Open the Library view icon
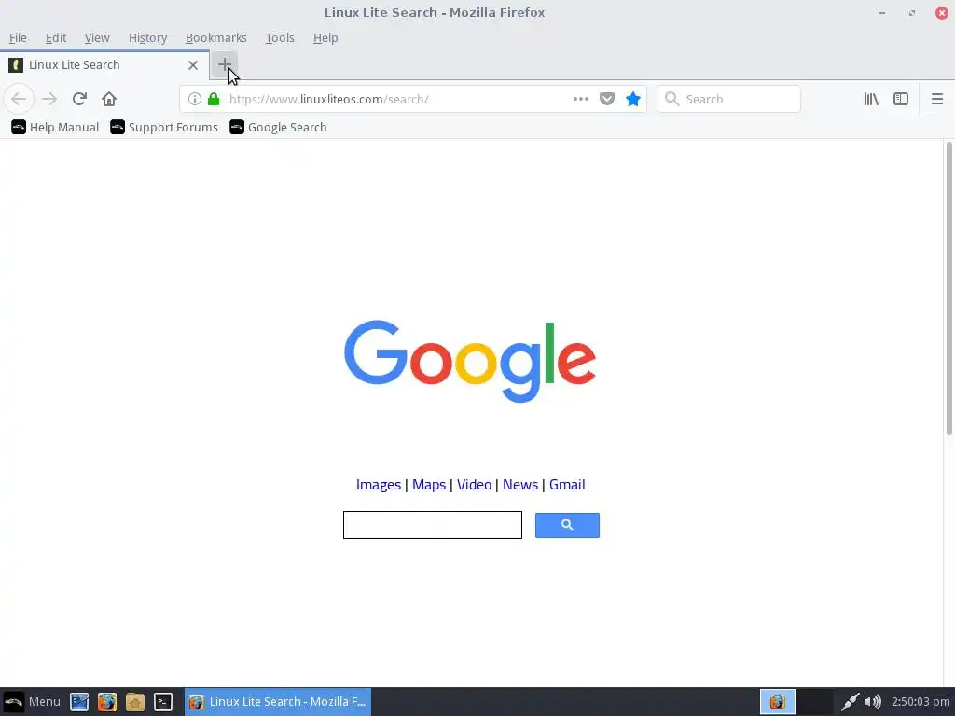This screenshot has width=955, height=716. tap(871, 99)
